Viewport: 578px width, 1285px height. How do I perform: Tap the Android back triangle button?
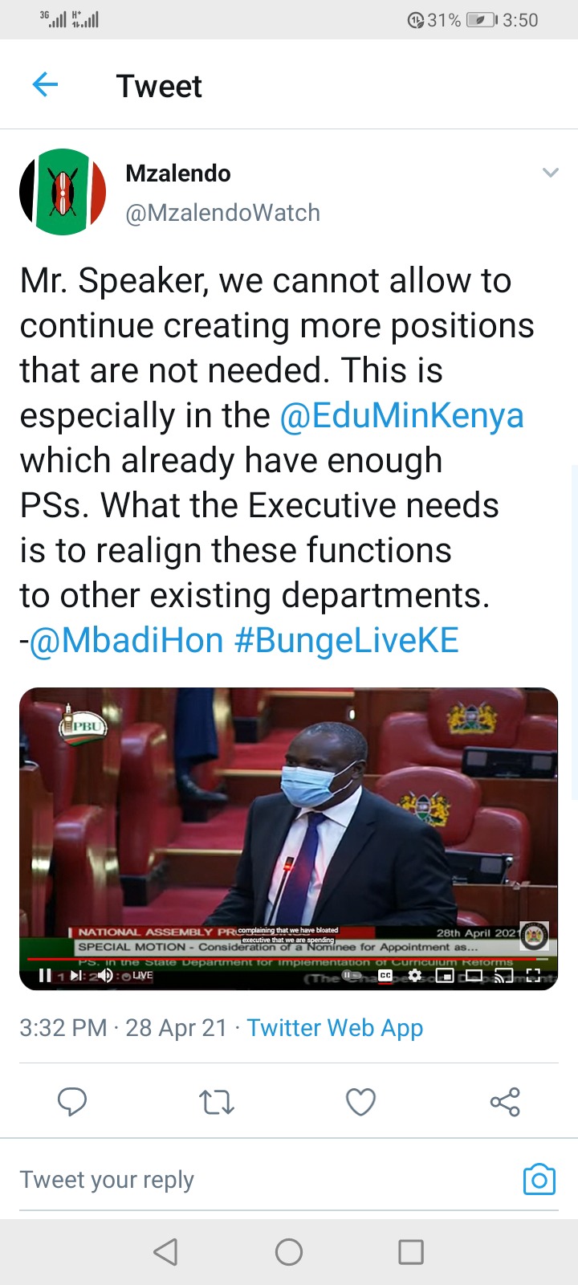(x=165, y=1251)
